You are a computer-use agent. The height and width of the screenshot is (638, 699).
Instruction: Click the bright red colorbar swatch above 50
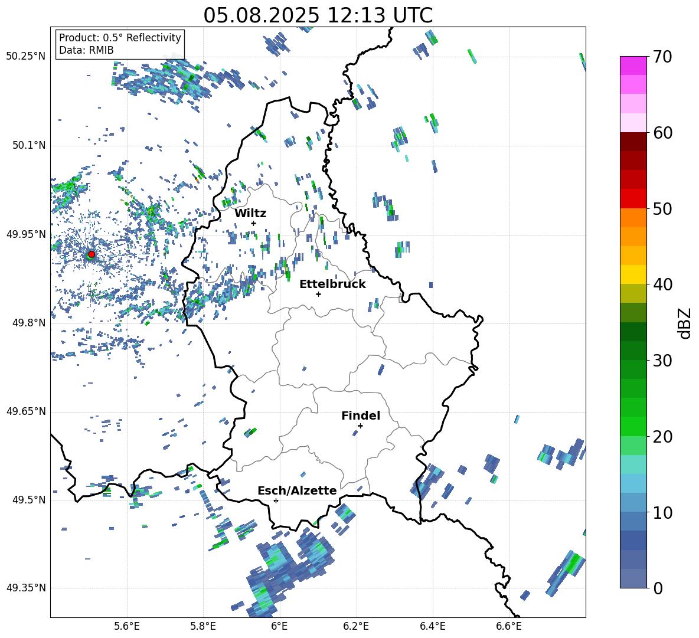633,199
